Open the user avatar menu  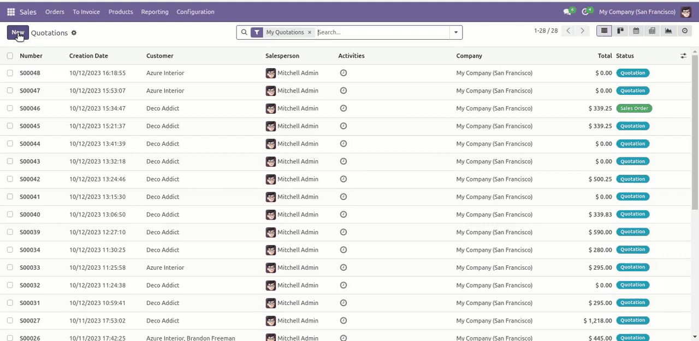coord(686,11)
